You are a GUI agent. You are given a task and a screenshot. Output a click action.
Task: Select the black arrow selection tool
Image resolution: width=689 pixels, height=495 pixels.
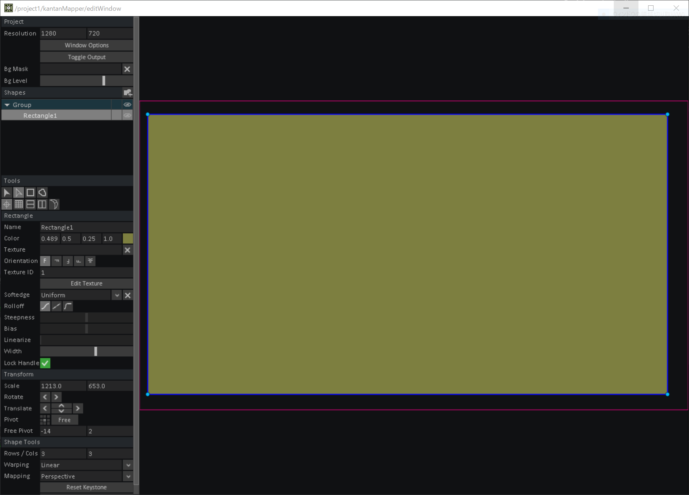pos(7,192)
